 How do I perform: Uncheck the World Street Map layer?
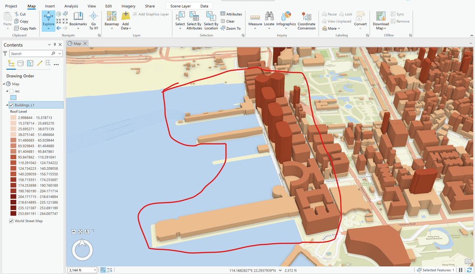pyautogui.click(x=11, y=221)
